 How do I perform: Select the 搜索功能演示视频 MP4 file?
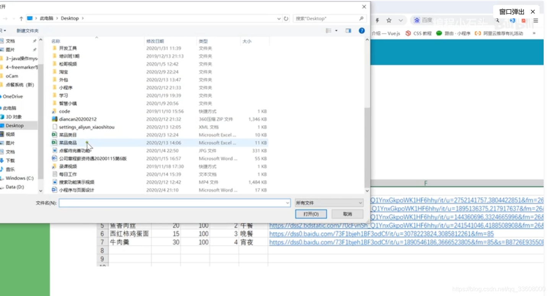pyautogui.click(x=160, y=182)
